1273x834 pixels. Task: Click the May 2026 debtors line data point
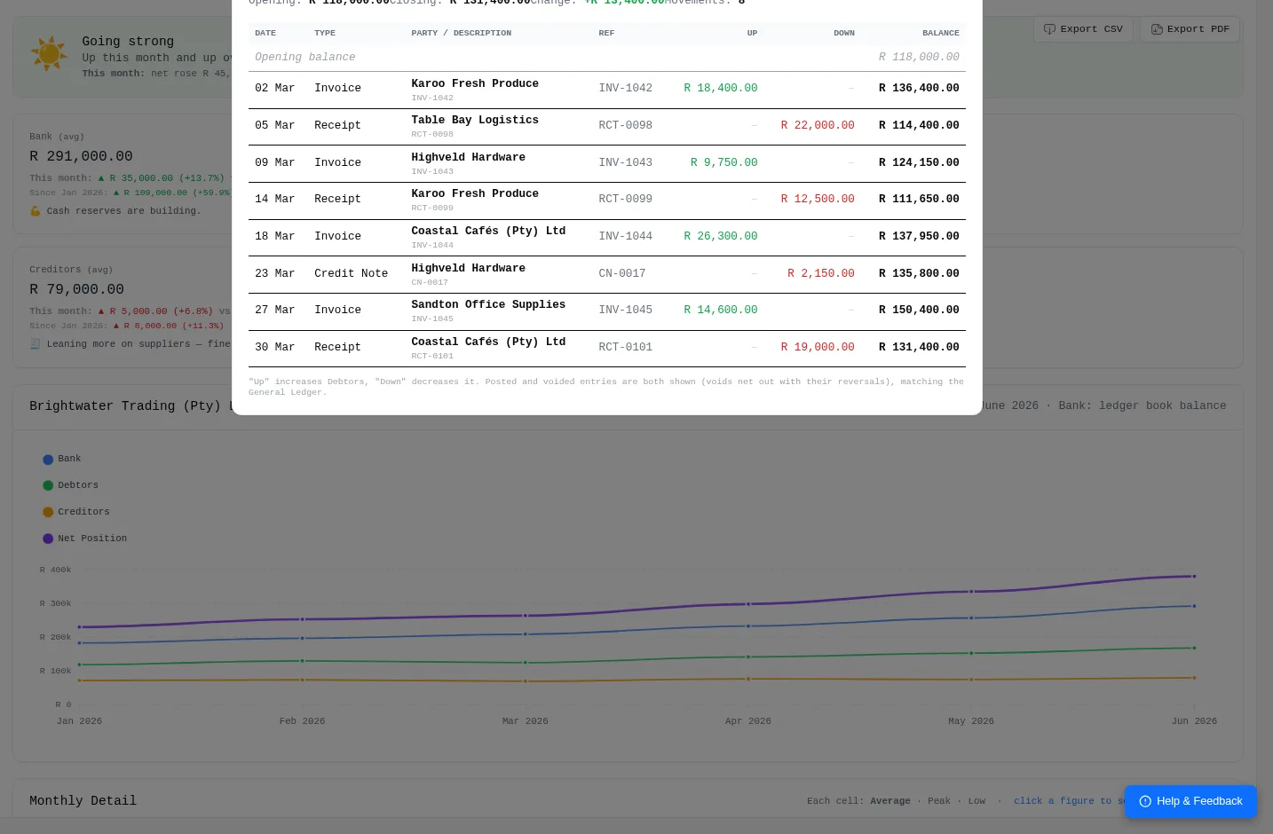(971, 654)
